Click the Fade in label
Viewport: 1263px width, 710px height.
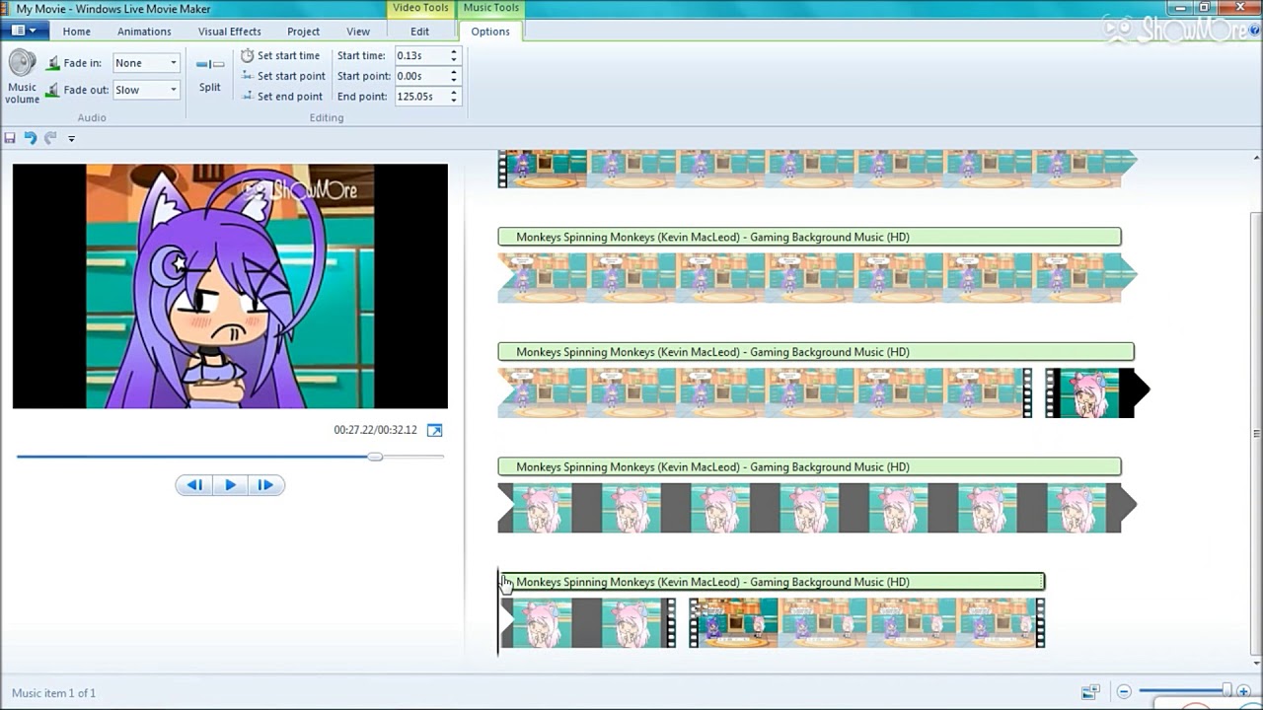[x=82, y=63]
